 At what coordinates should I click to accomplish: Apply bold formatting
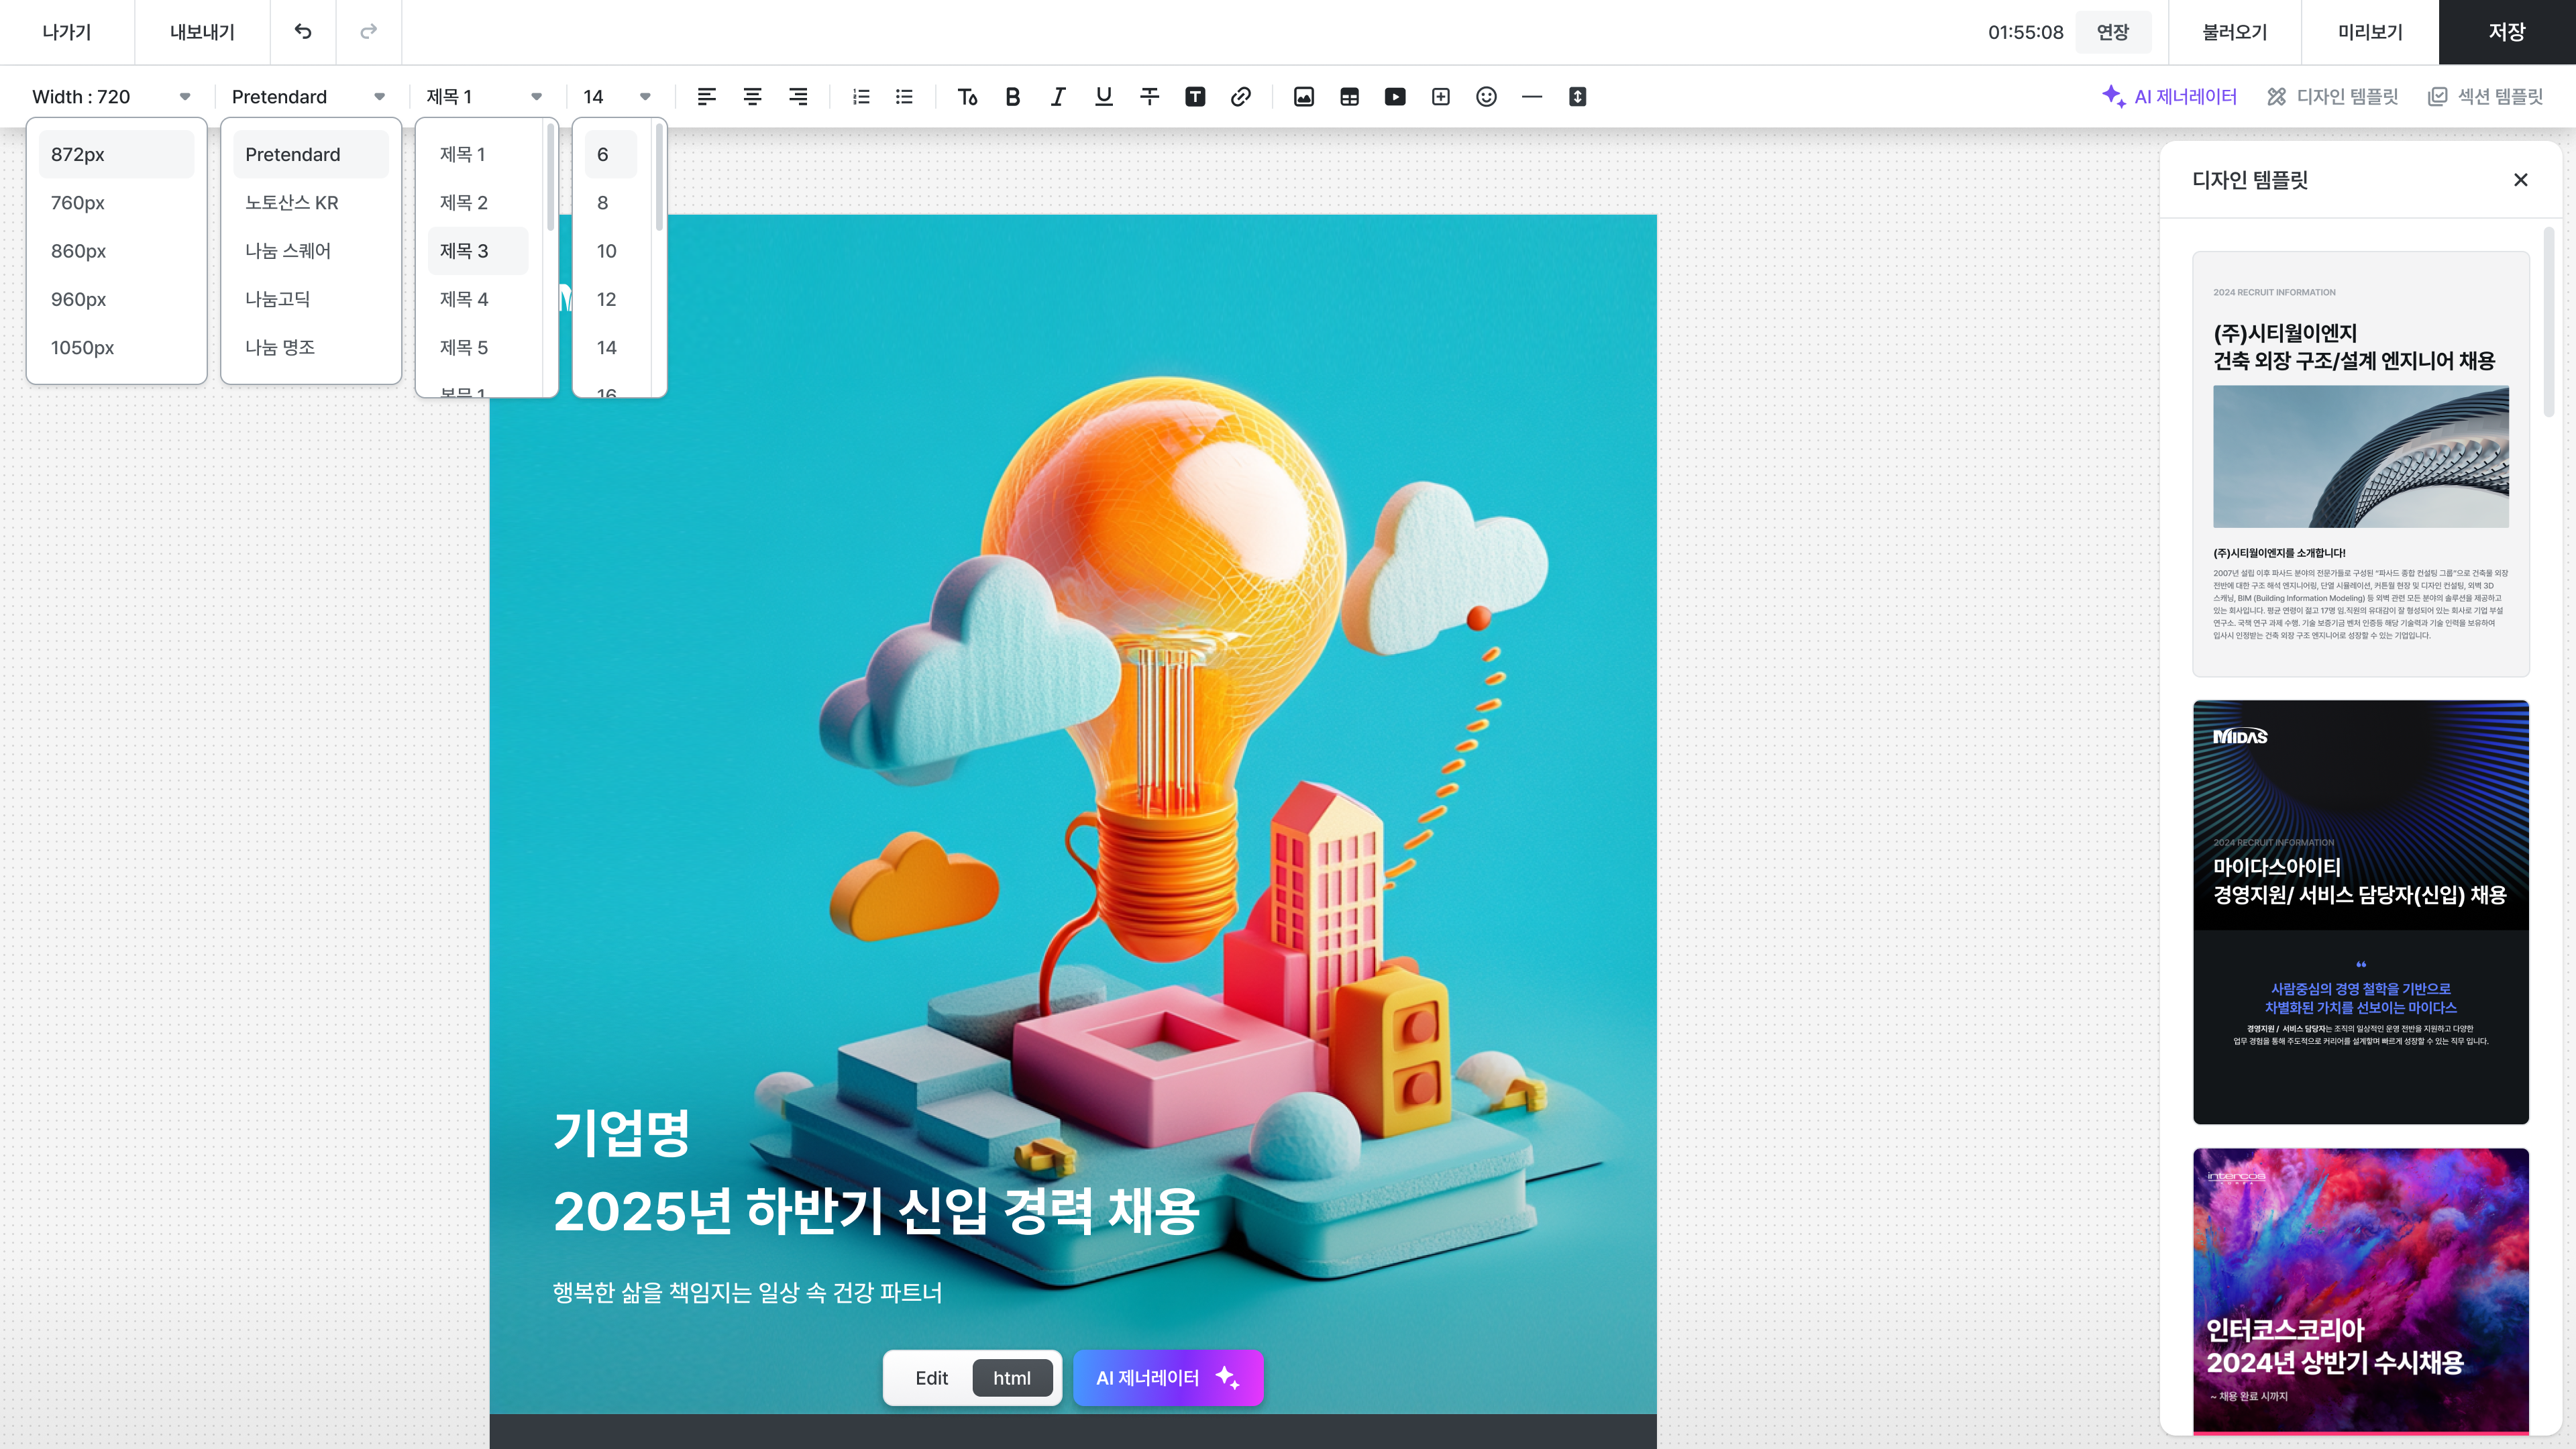1012,96
